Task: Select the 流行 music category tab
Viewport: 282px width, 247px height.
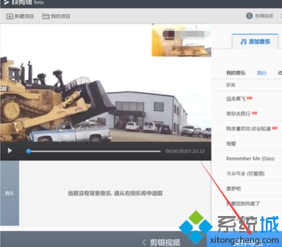Action: tap(262, 73)
